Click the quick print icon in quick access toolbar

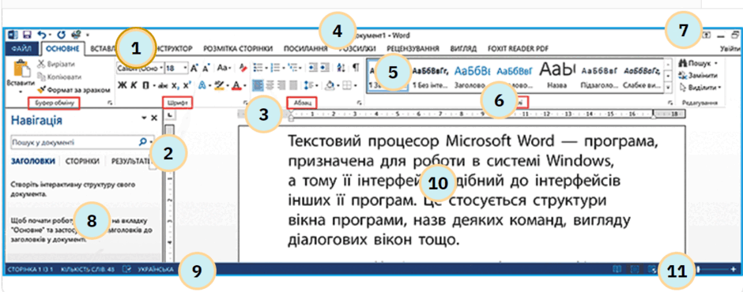pyautogui.click(x=76, y=35)
